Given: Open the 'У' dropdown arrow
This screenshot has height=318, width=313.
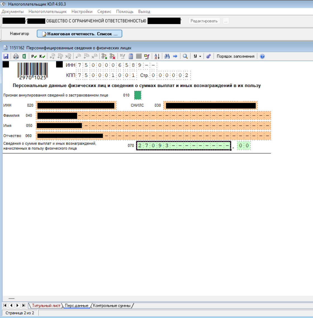Looking at the screenshot, I should (x=200, y=56).
